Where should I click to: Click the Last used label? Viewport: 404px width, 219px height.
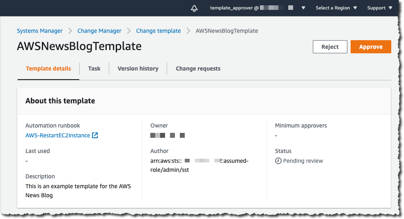click(x=38, y=151)
